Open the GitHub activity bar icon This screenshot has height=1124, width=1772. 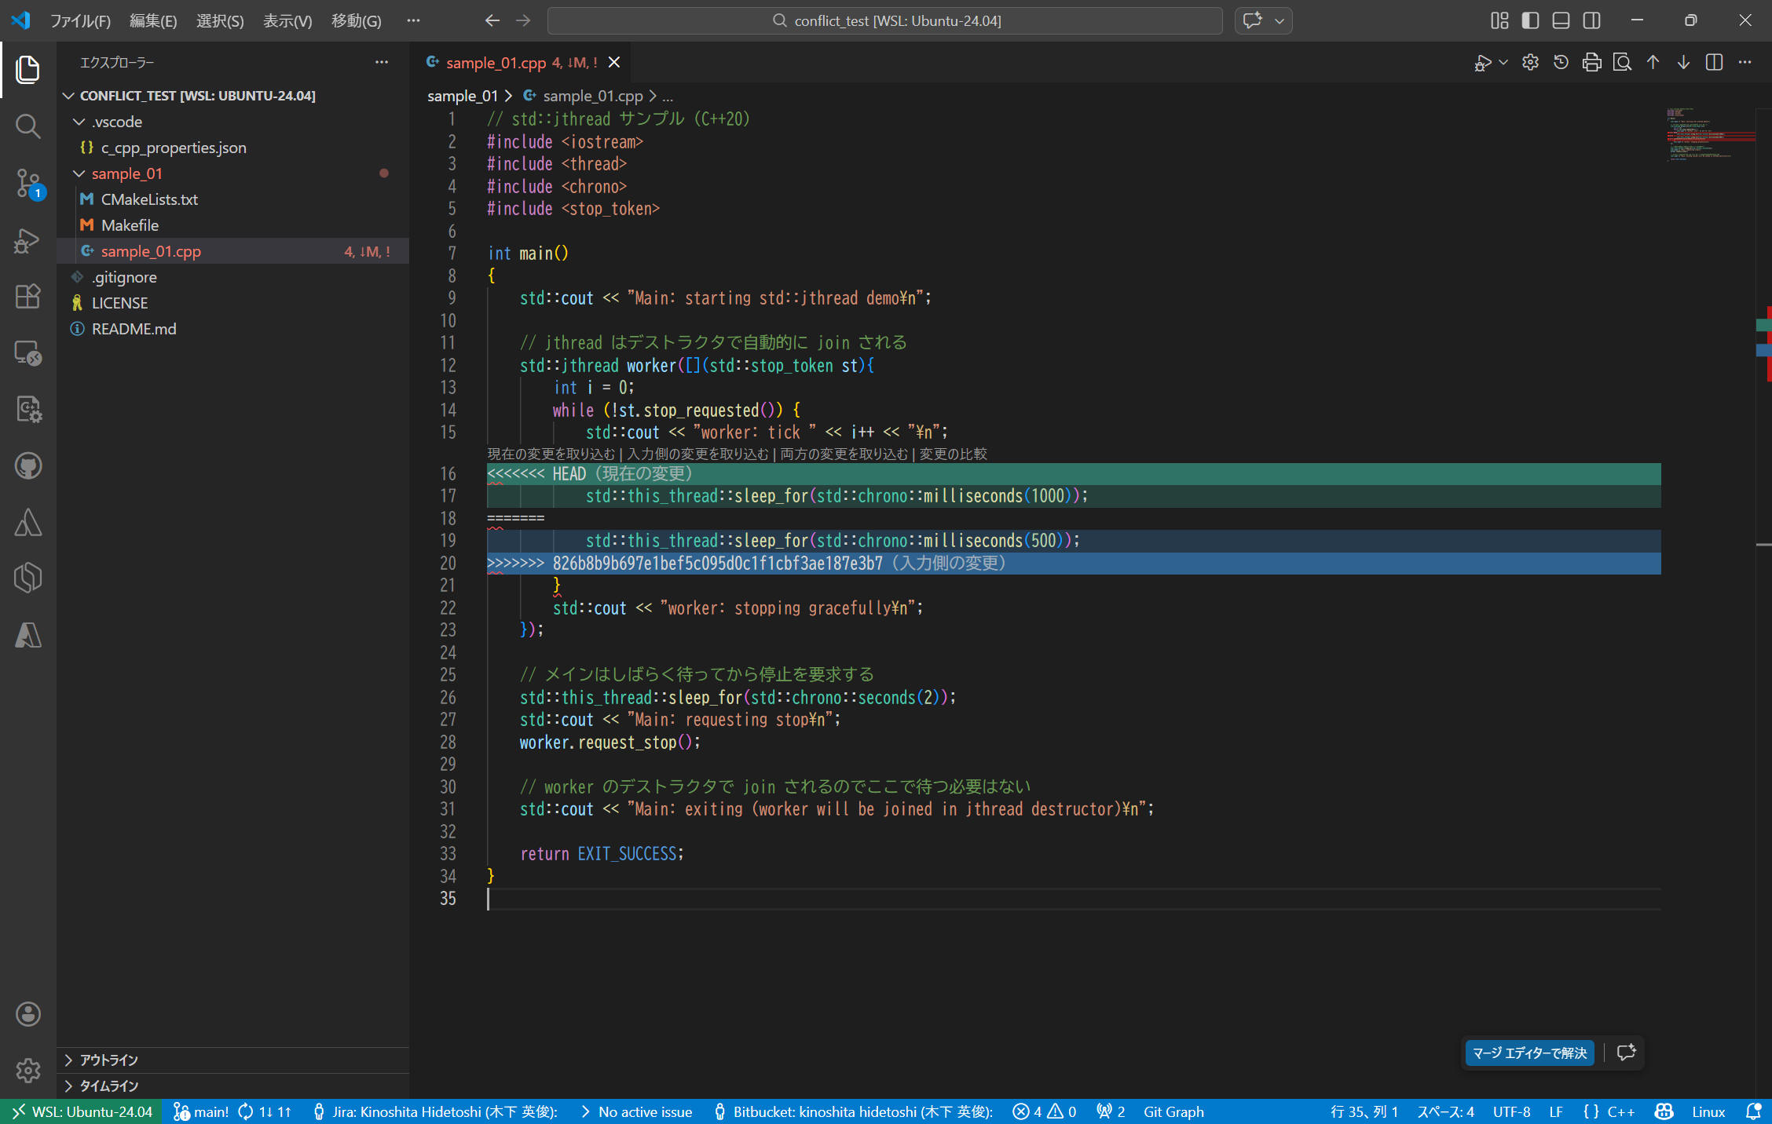28,466
